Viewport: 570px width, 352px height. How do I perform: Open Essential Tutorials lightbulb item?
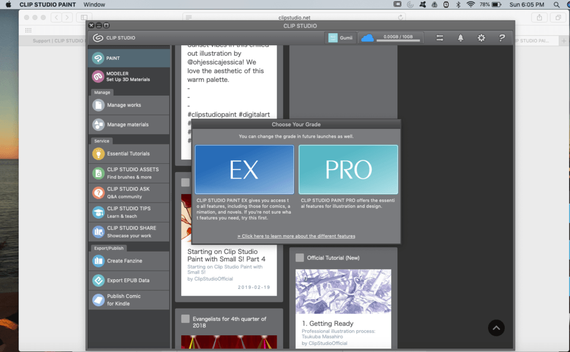[129, 154]
